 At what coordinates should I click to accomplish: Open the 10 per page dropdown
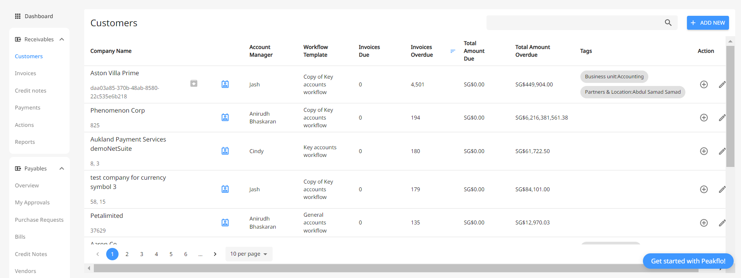pyautogui.click(x=249, y=254)
